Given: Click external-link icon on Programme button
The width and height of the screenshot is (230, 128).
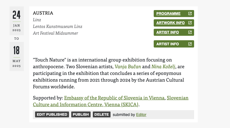Looking at the screenshot, I should coord(190,14).
